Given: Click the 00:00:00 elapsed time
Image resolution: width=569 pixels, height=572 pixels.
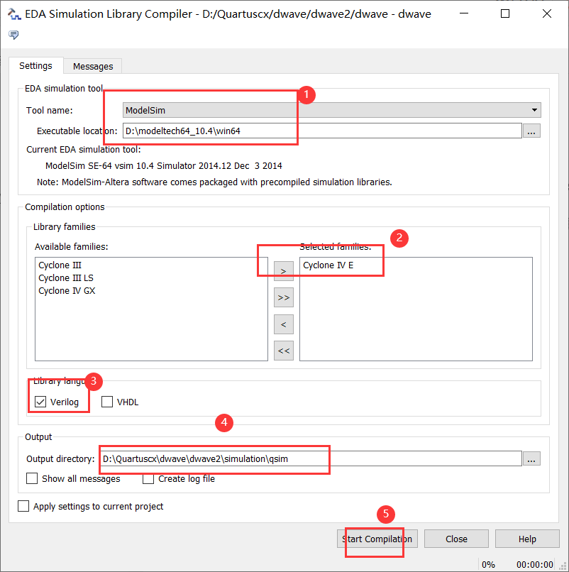Looking at the screenshot, I should (535, 565).
